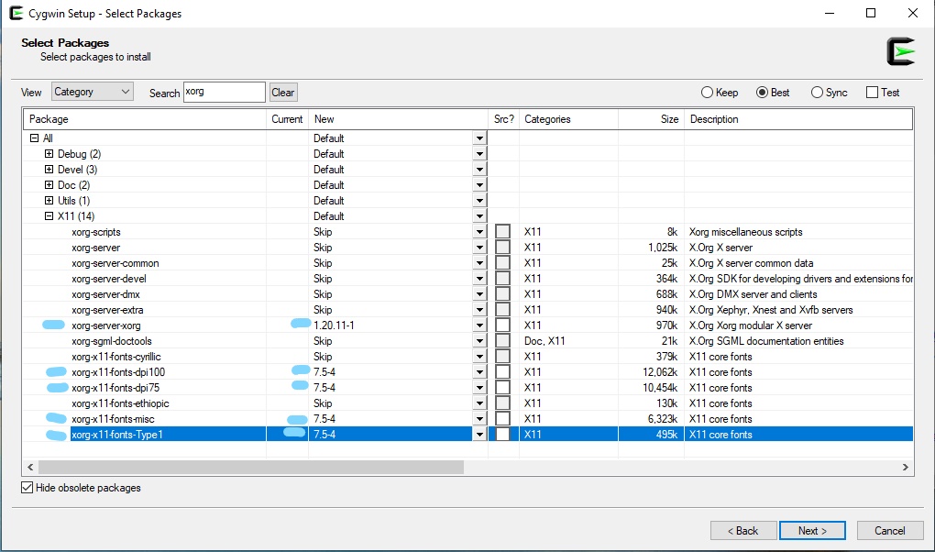This screenshot has height=552, width=935.
Task: Select the Keep radio button
Action: point(708,93)
